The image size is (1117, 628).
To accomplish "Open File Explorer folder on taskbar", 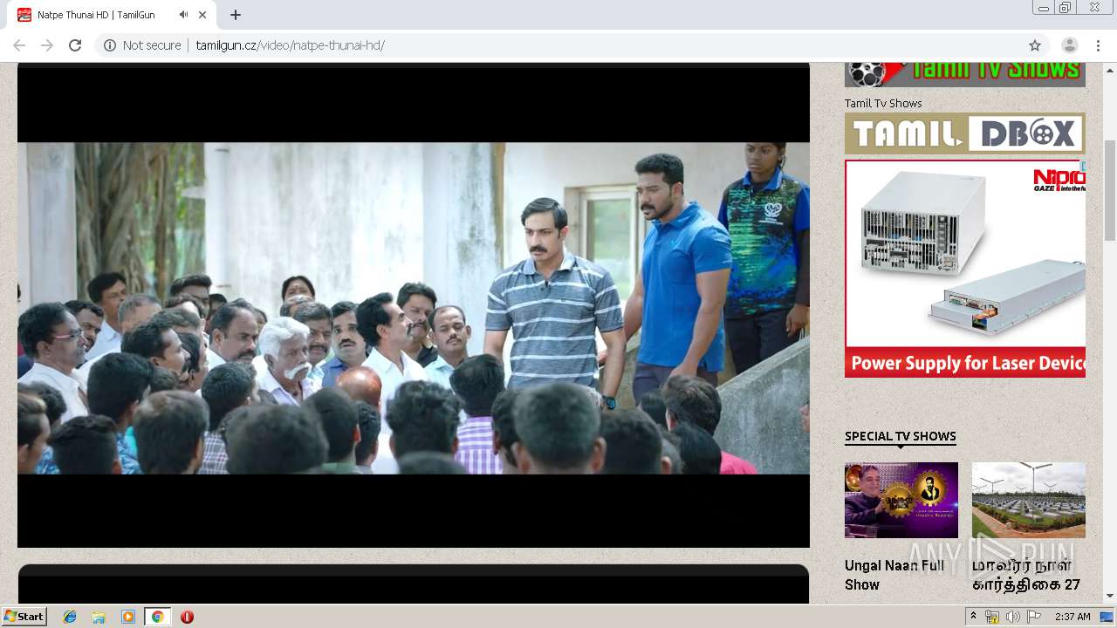I will pyautogui.click(x=99, y=617).
